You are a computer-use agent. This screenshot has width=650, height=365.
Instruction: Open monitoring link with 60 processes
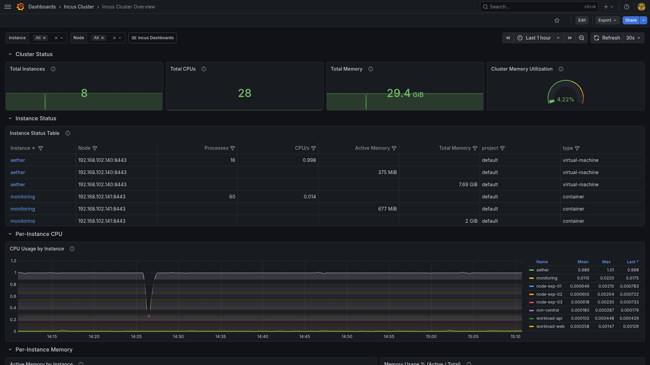(x=23, y=197)
